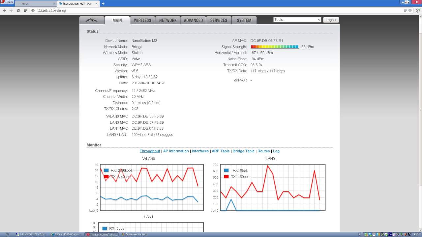
Task: Click the Security value WPA2-AES
Action: pos(141,65)
